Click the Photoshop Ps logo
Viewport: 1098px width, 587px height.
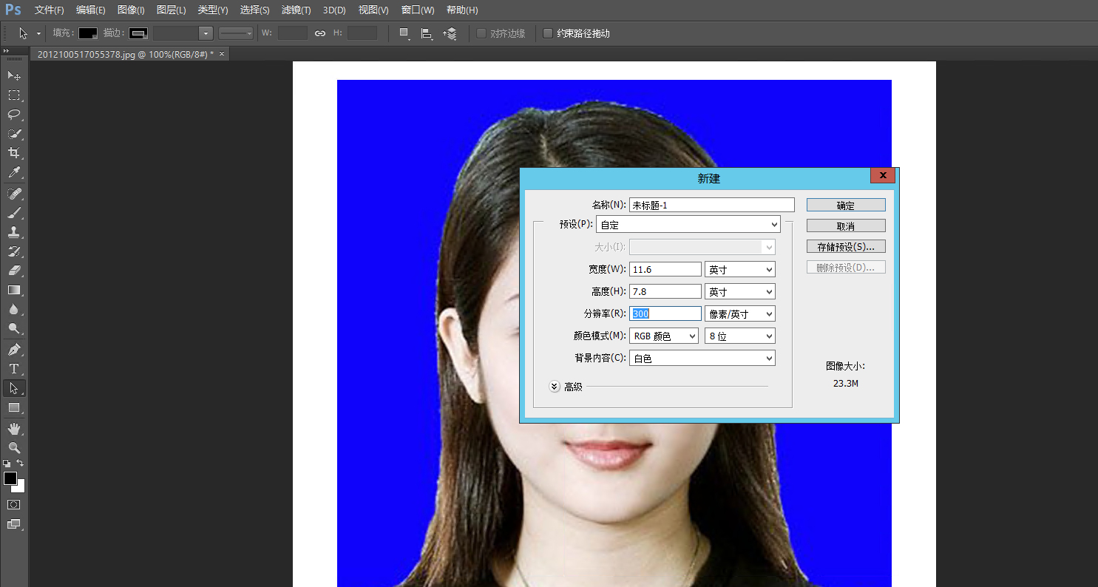(x=13, y=10)
